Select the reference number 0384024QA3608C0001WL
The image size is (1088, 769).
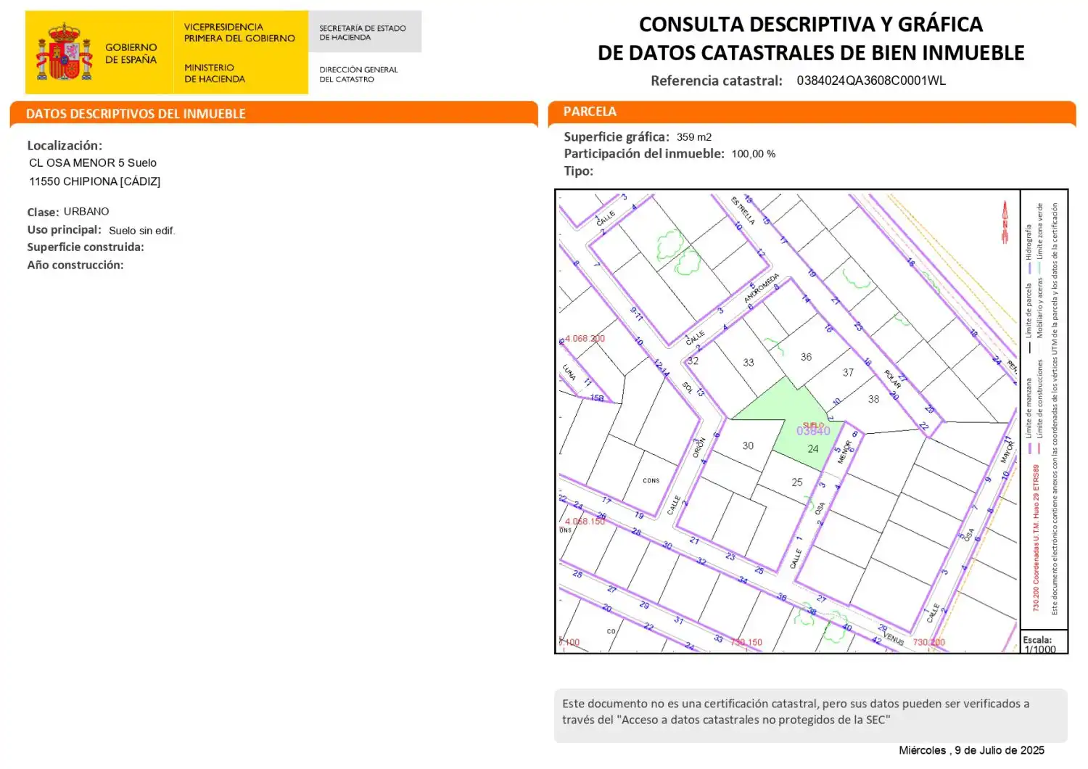(x=871, y=81)
